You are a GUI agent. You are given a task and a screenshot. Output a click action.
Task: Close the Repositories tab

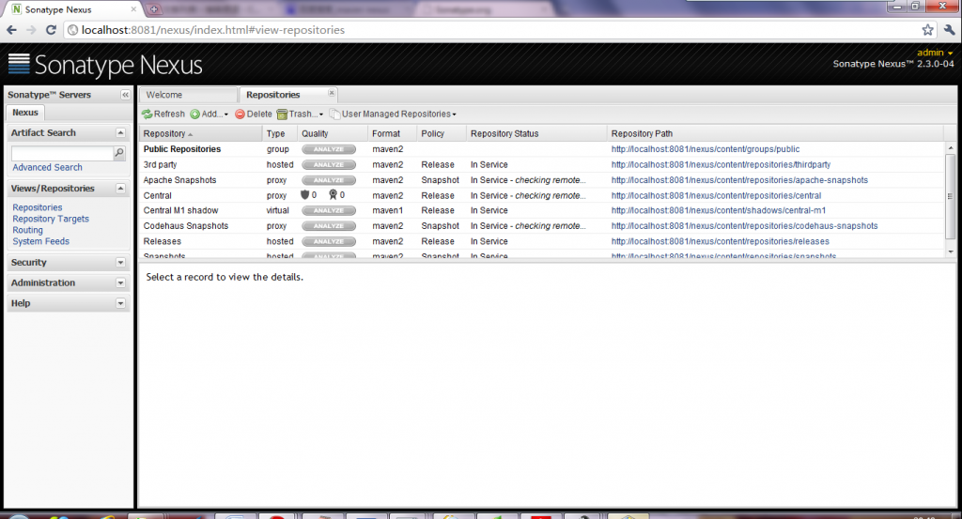point(332,93)
